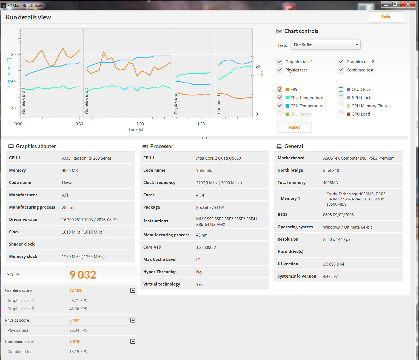Click the Graphics adapter monitor icon
This screenshot has height=360, width=419.
click(x=11, y=146)
